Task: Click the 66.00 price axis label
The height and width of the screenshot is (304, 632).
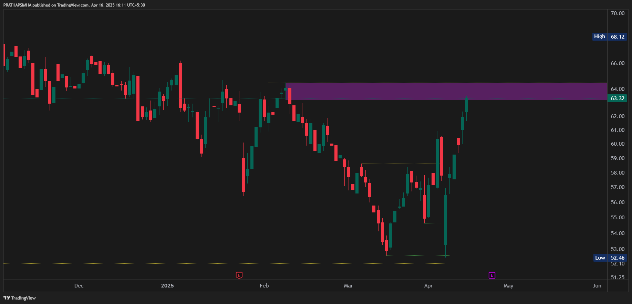Action: (x=618, y=63)
